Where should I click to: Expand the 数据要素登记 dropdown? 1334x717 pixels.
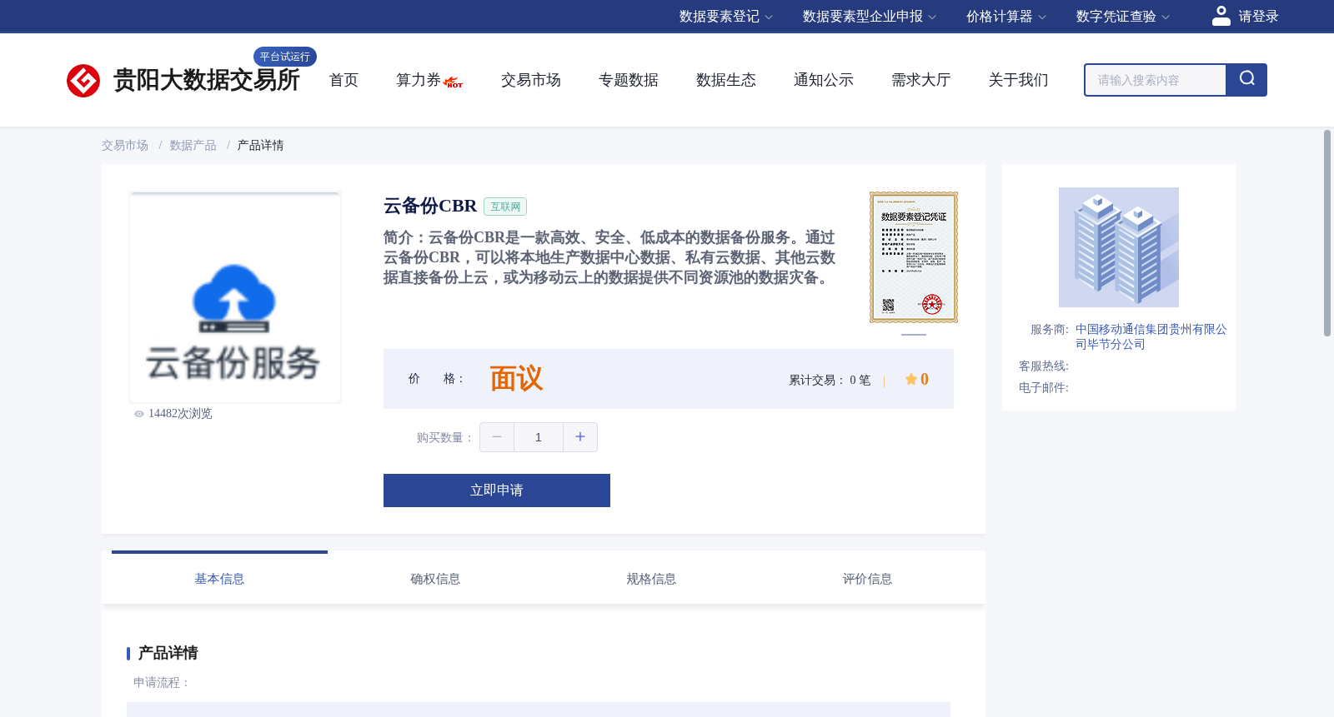point(726,17)
